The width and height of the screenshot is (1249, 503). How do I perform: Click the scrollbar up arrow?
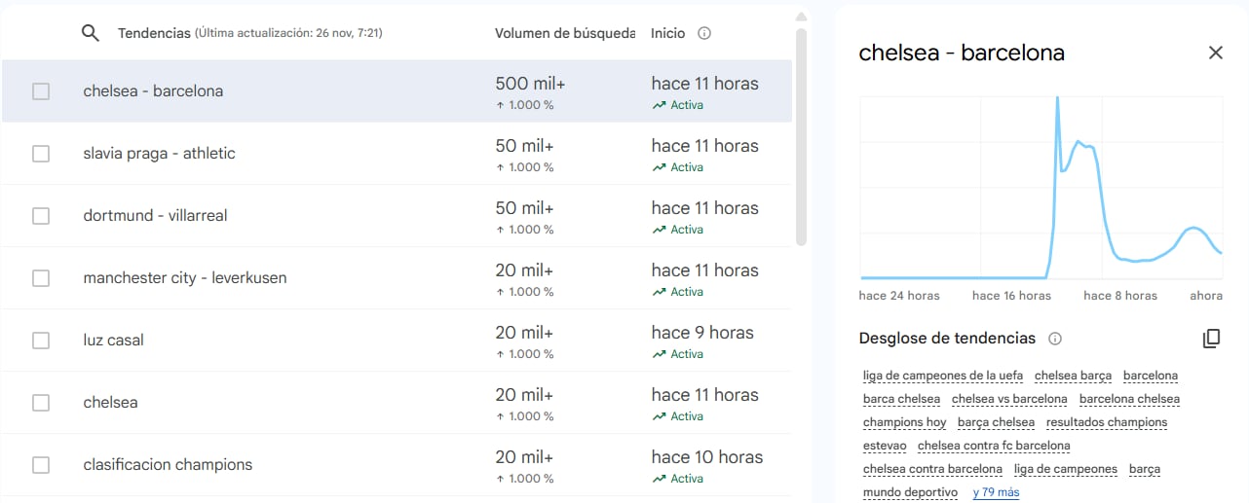801,17
